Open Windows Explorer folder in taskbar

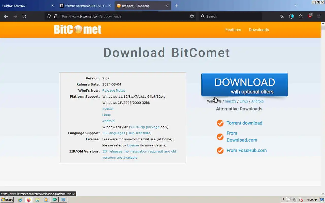pyautogui.click(x=37, y=200)
